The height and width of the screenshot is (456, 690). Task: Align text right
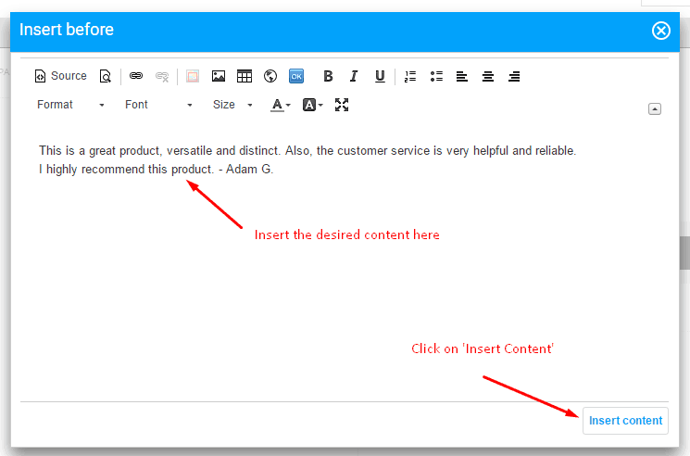point(513,76)
